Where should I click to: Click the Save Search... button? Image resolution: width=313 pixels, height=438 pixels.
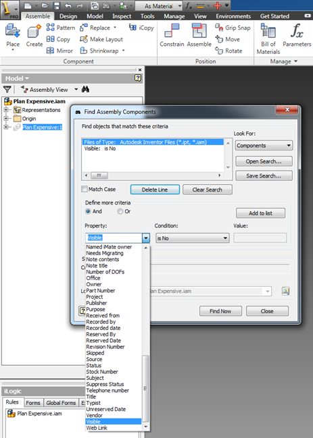pyautogui.click(x=264, y=175)
